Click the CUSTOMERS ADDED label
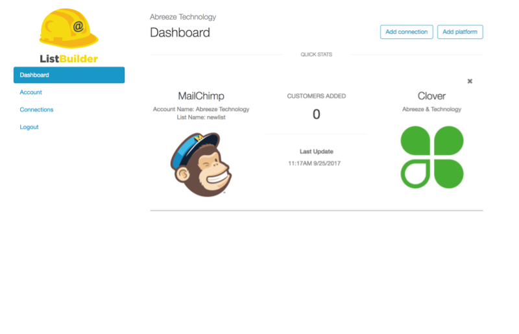Image resolution: width=519 pixels, height=334 pixels. (x=317, y=96)
